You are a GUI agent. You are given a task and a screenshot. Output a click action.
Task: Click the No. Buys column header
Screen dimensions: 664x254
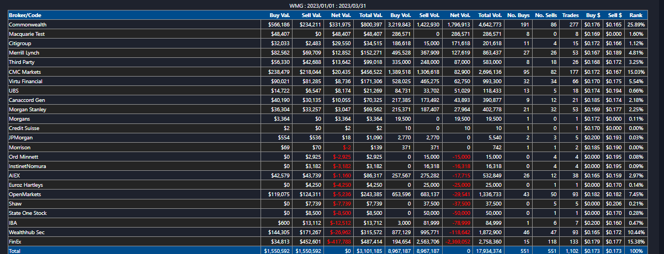[x=517, y=15]
